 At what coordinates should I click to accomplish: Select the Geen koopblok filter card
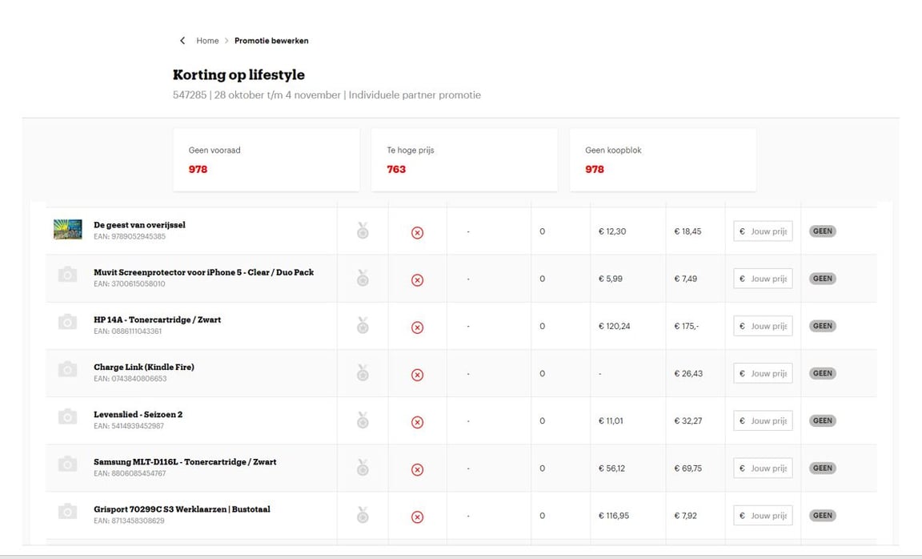tap(663, 159)
